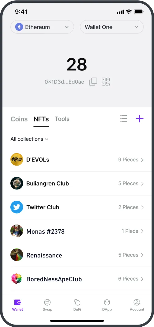Open the Swap icon in bottom bar
The height and width of the screenshot is (327, 154).
tap(47, 305)
